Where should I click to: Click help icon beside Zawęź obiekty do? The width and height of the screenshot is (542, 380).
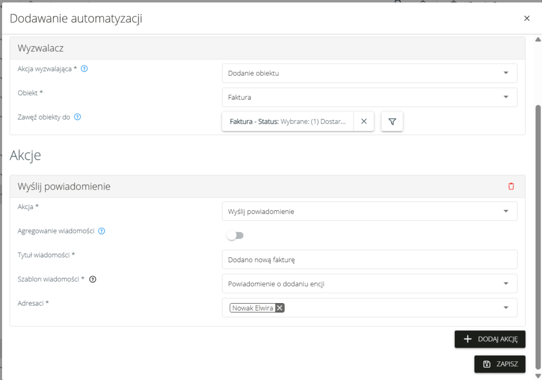77,117
